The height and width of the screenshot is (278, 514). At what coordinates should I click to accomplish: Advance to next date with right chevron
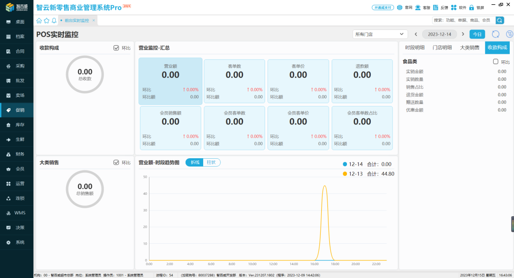coord(463,34)
